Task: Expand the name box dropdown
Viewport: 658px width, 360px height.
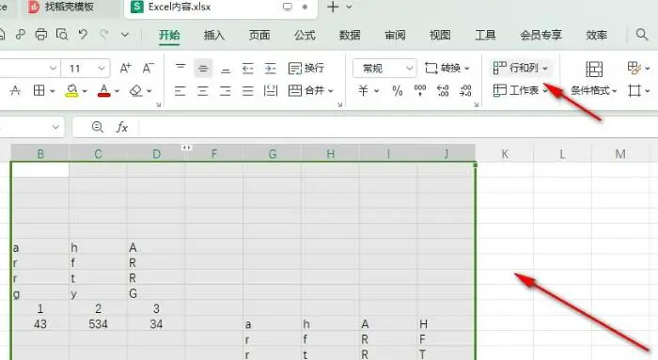Action: 55,127
